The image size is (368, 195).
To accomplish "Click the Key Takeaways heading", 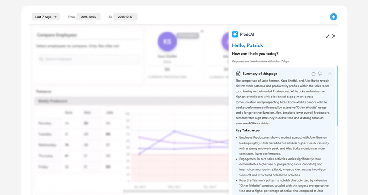I will click(247, 130).
